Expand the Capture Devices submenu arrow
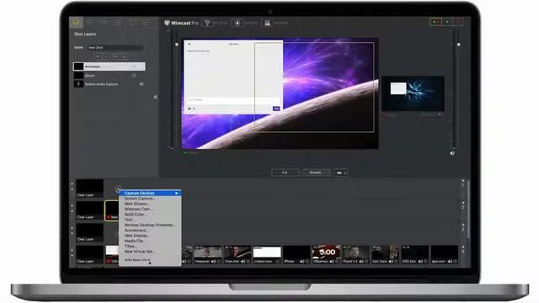This screenshot has height=303, width=539. [177, 193]
